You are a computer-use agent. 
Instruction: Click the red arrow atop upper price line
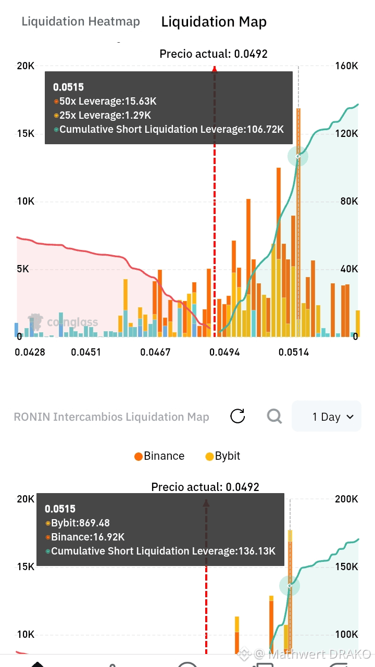click(x=215, y=69)
